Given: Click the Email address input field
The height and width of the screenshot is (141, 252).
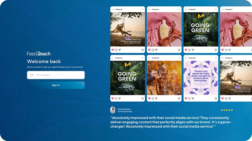Looking at the screenshot, I should tap(56, 75).
